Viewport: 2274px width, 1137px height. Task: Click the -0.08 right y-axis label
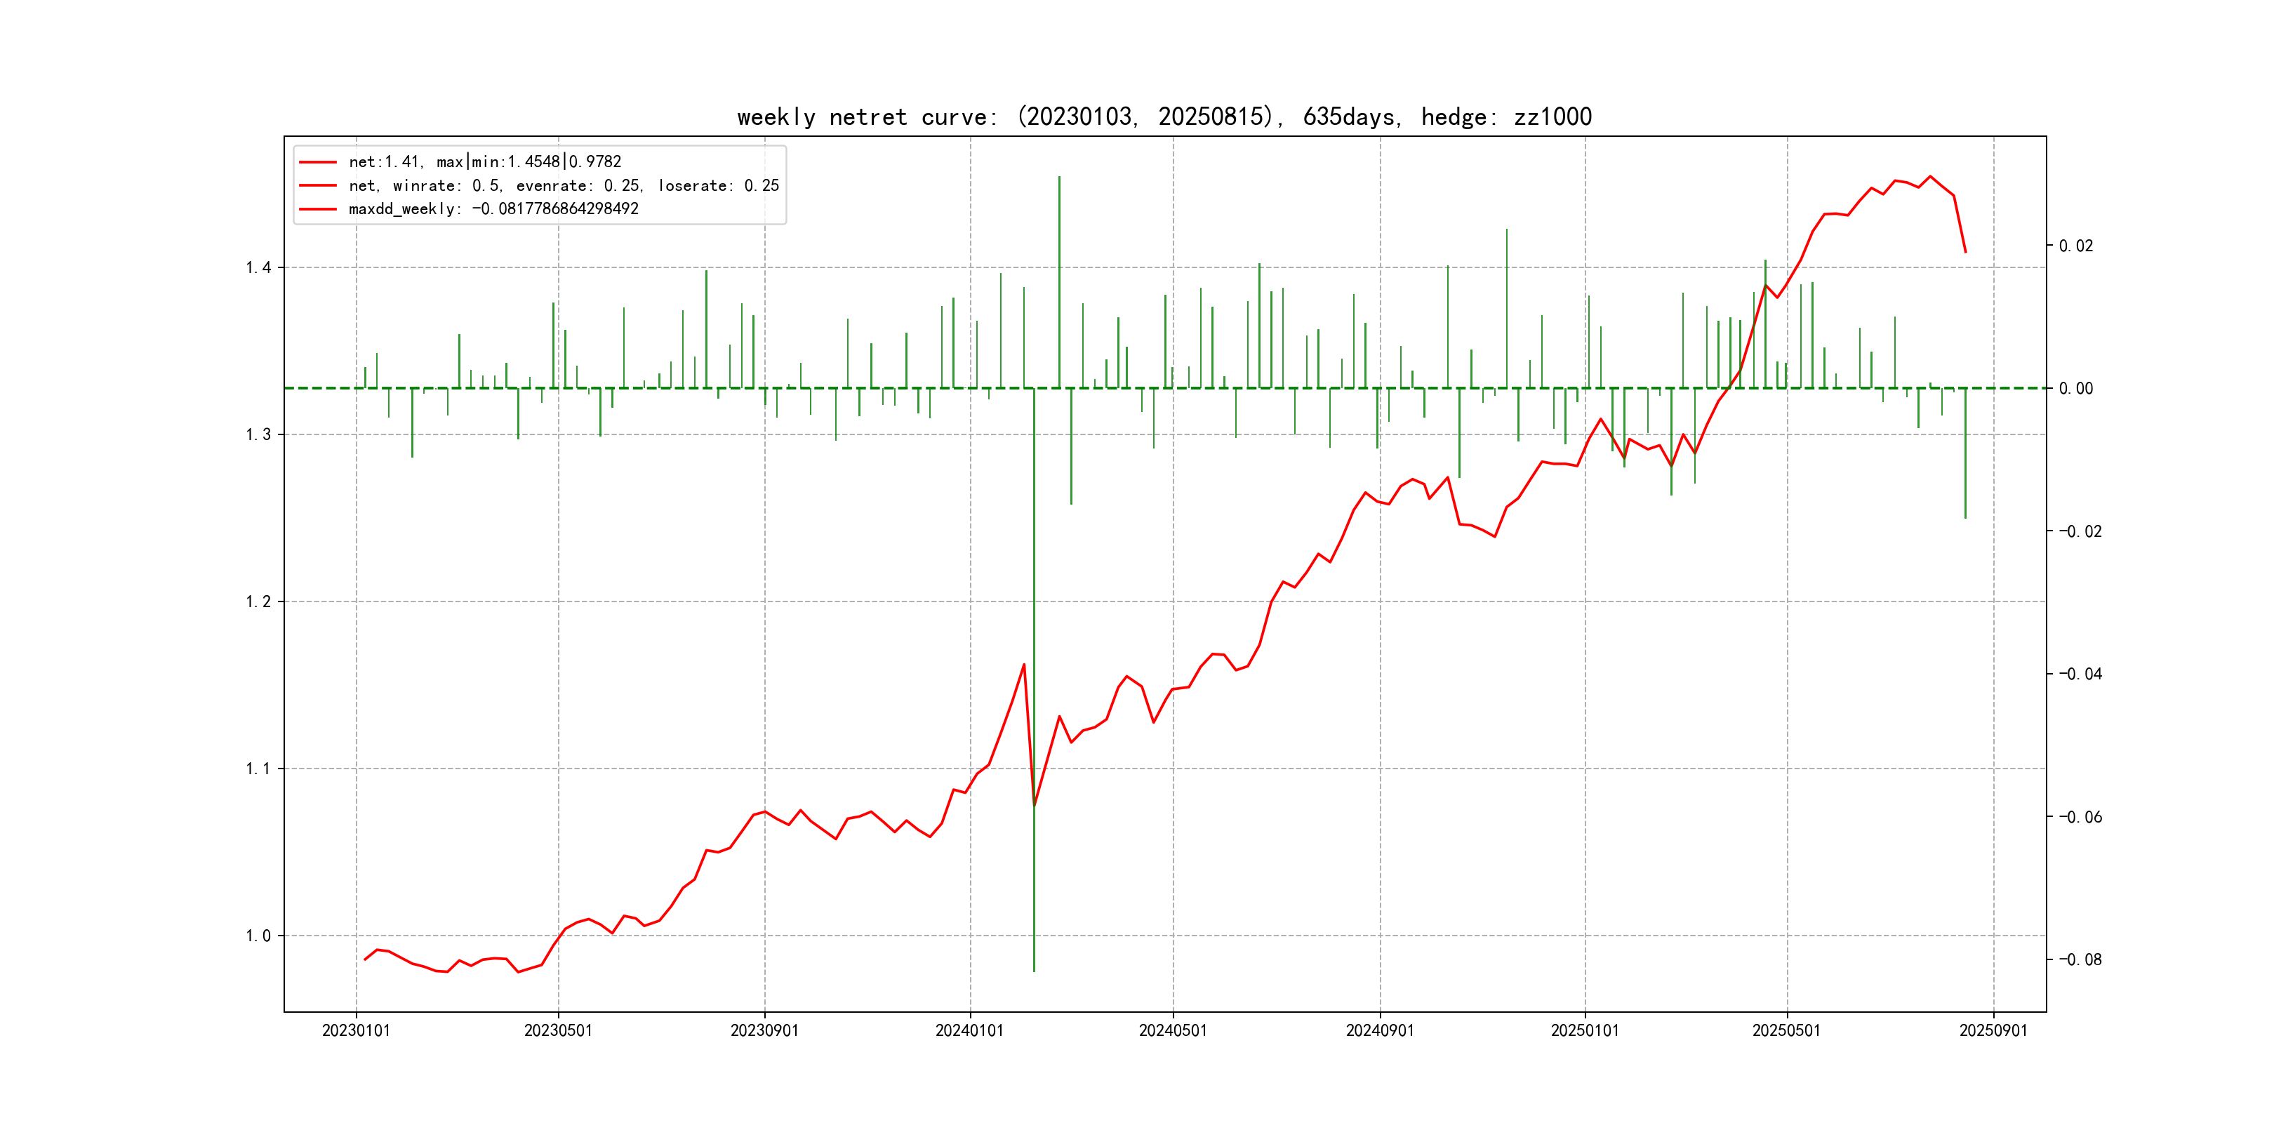point(2080,959)
